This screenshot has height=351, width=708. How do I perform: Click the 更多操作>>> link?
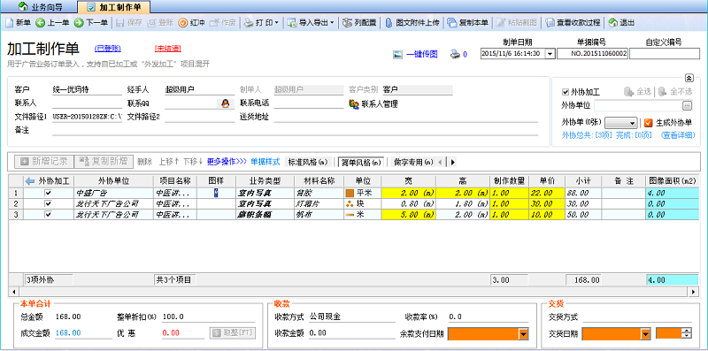(227, 162)
